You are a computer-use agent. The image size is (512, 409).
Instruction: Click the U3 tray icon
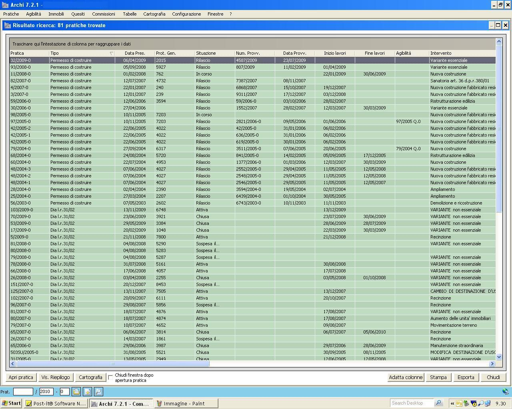(x=459, y=403)
